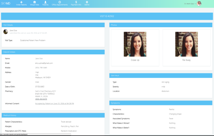Screen dimensions: 214x136
Task: Click the pharmacy phone number link
Action: 41,99
